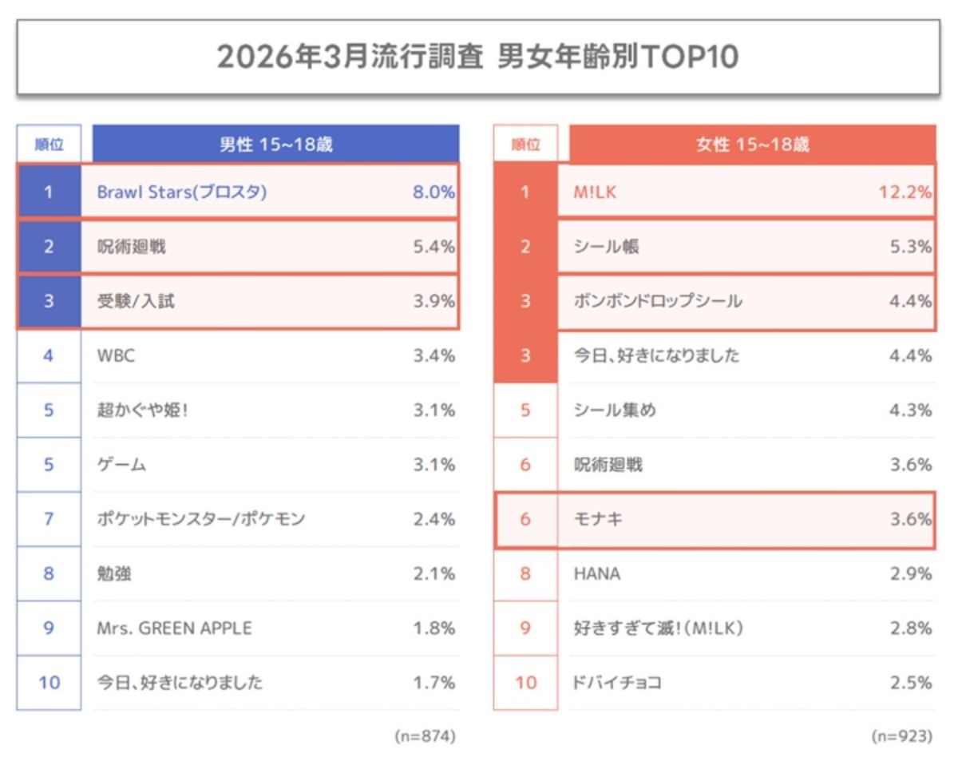Image resolution: width=958 pixels, height=781 pixels.
Task: Click the ボンボンドロップシール entry
Action: (x=658, y=301)
